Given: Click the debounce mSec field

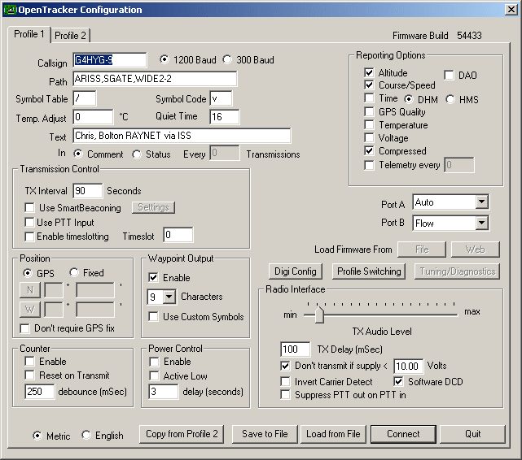Looking at the screenshot, I should [39, 392].
